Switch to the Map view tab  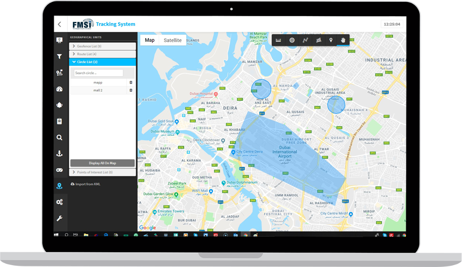click(150, 40)
